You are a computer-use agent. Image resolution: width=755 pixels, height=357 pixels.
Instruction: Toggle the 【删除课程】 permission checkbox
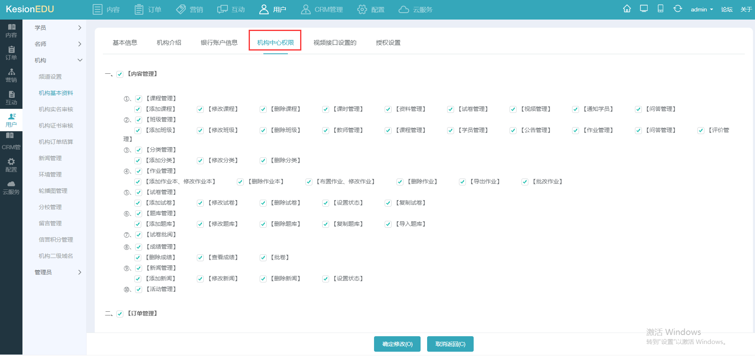click(263, 109)
